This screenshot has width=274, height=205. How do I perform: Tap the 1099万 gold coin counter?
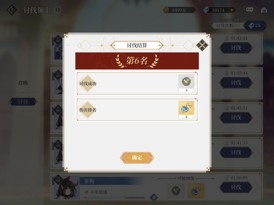(179, 10)
